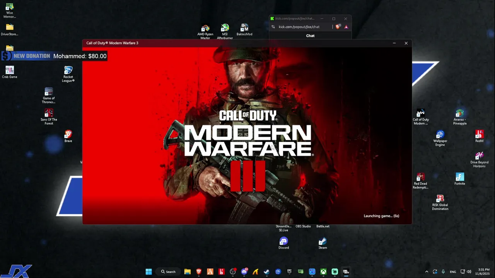Launch the Fortnite desktop shortcut
The height and width of the screenshot is (278, 495).
click(x=460, y=179)
